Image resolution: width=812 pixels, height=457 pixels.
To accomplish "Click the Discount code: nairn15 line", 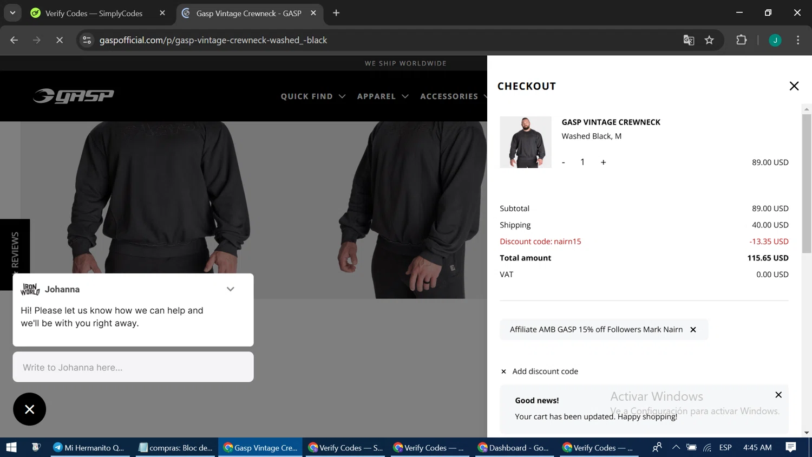I will pyautogui.click(x=540, y=241).
